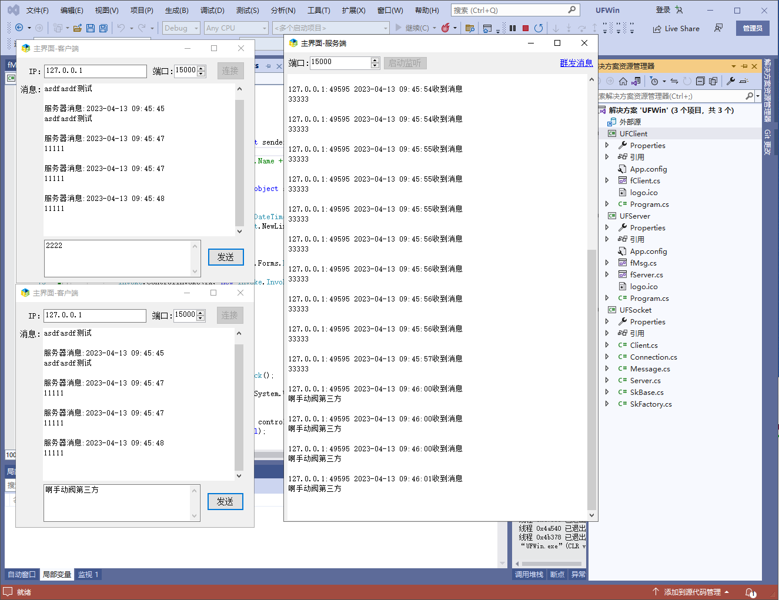Open the Debug configuration dropdown
779x600 pixels.
click(181, 28)
